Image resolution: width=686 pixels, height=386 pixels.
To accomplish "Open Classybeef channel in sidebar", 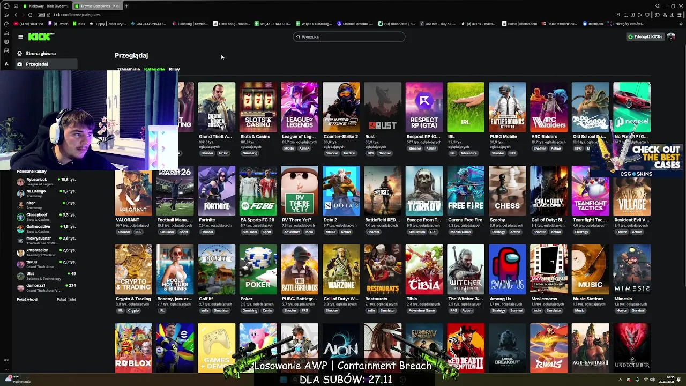I will 47,217.
